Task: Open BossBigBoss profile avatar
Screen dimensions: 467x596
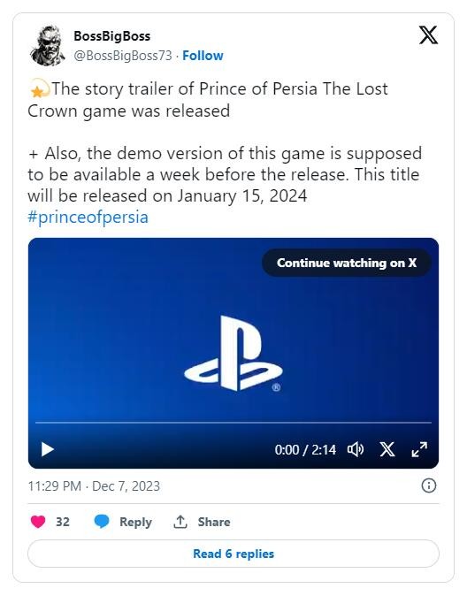Action: tap(48, 46)
